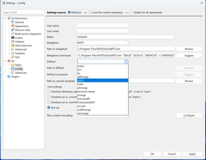Open the Editor notepad dropdown arrow
This screenshot has height=160, width=206.
[173, 37]
